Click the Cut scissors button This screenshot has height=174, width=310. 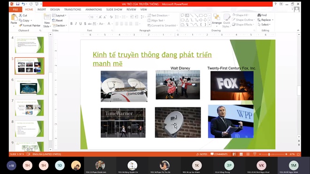tap(23, 15)
